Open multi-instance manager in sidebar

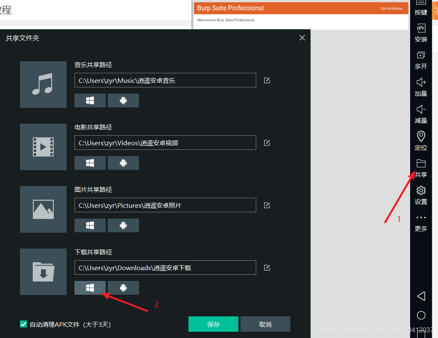click(421, 60)
